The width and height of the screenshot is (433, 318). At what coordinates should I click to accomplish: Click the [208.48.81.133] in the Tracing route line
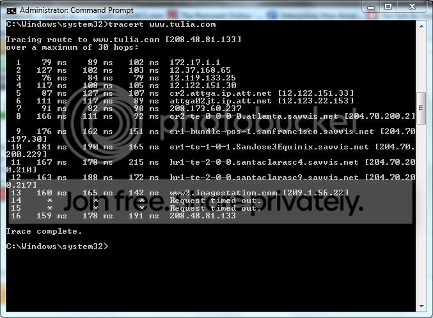(203, 40)
